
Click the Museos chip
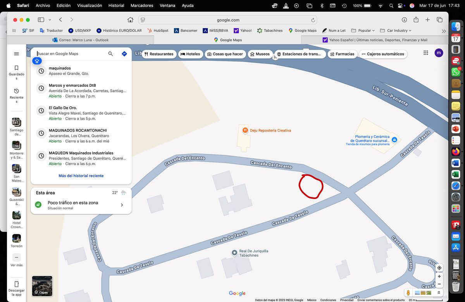(x=260, y=54)
